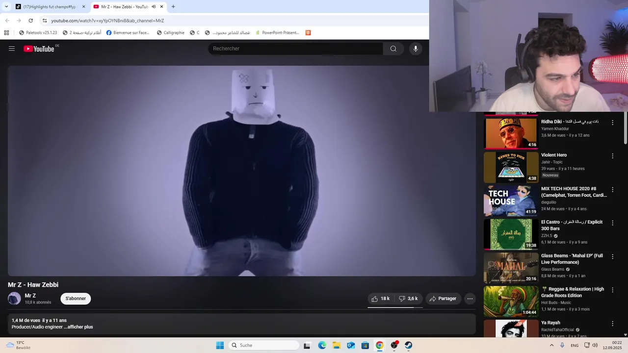Open options menu for Violent Hero
Image resolution: width=628 pixels, height=353 pixels.
(x=612, y=156)
